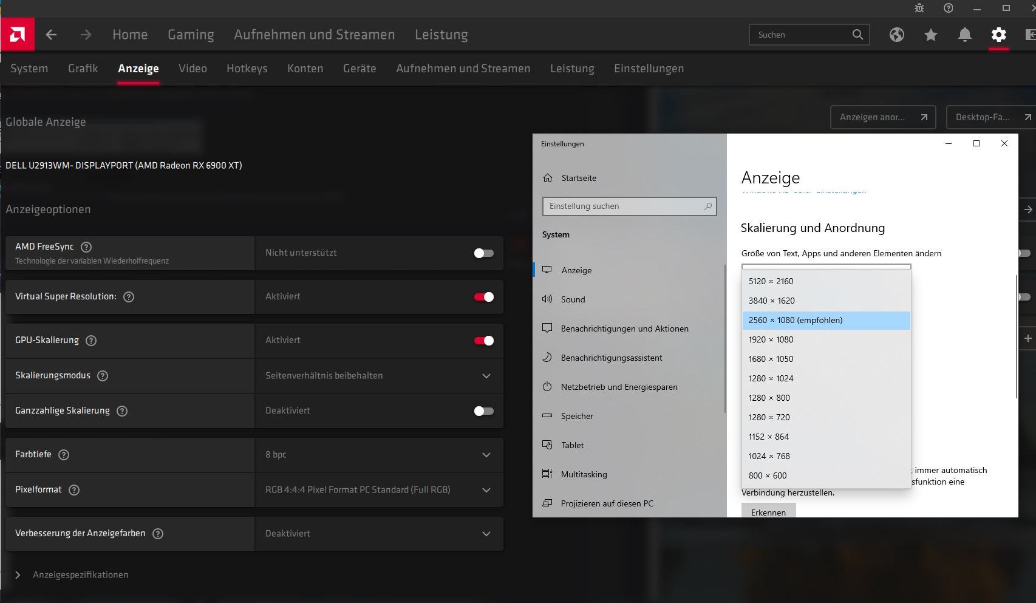Open Benachrichtigungen und Aktionen settings
This screenshot has height=603, width=1036.
625,329
